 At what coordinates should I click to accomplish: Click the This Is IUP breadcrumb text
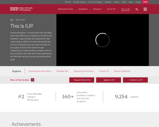point(20,20)
